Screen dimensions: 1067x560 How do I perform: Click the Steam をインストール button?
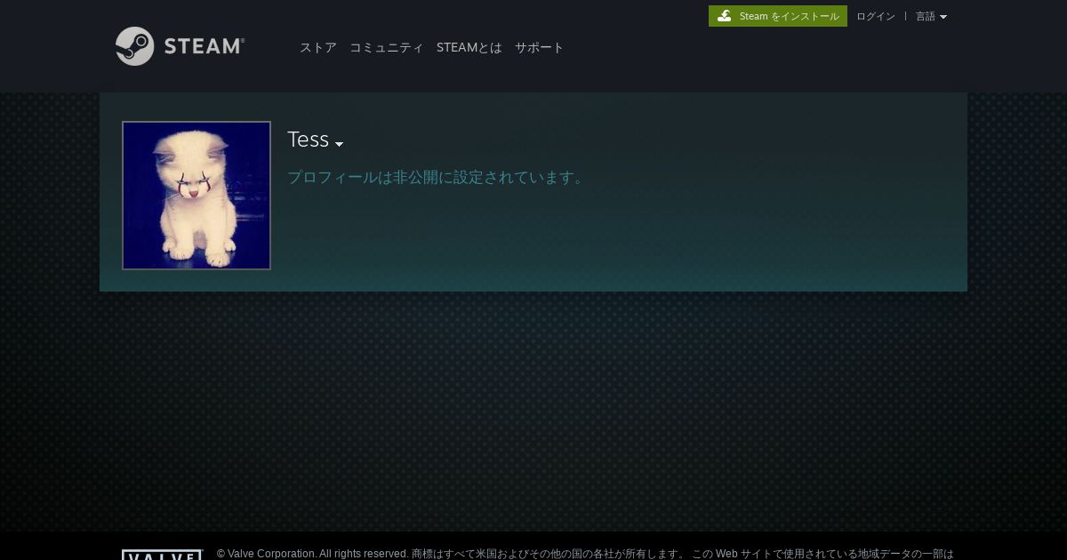click(778, 16)
